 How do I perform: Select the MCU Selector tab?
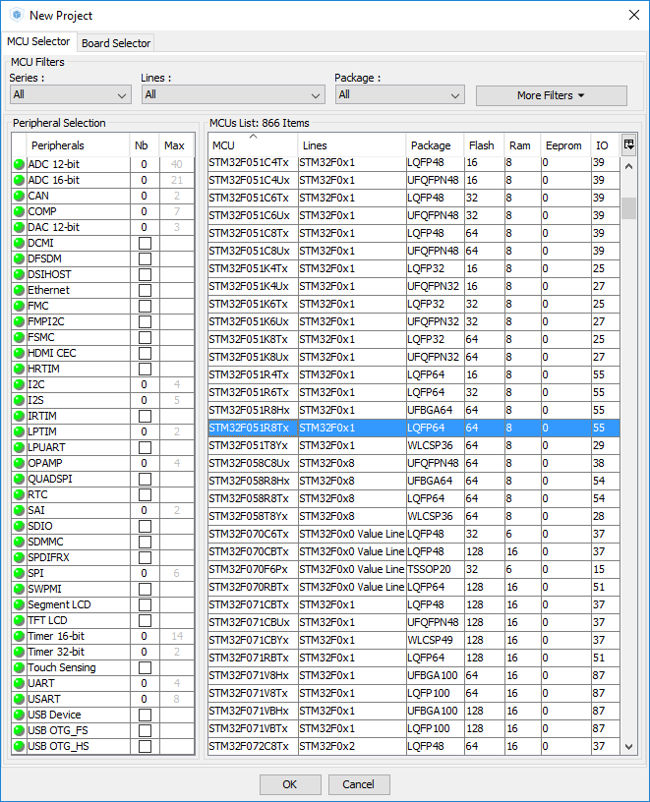38,42
